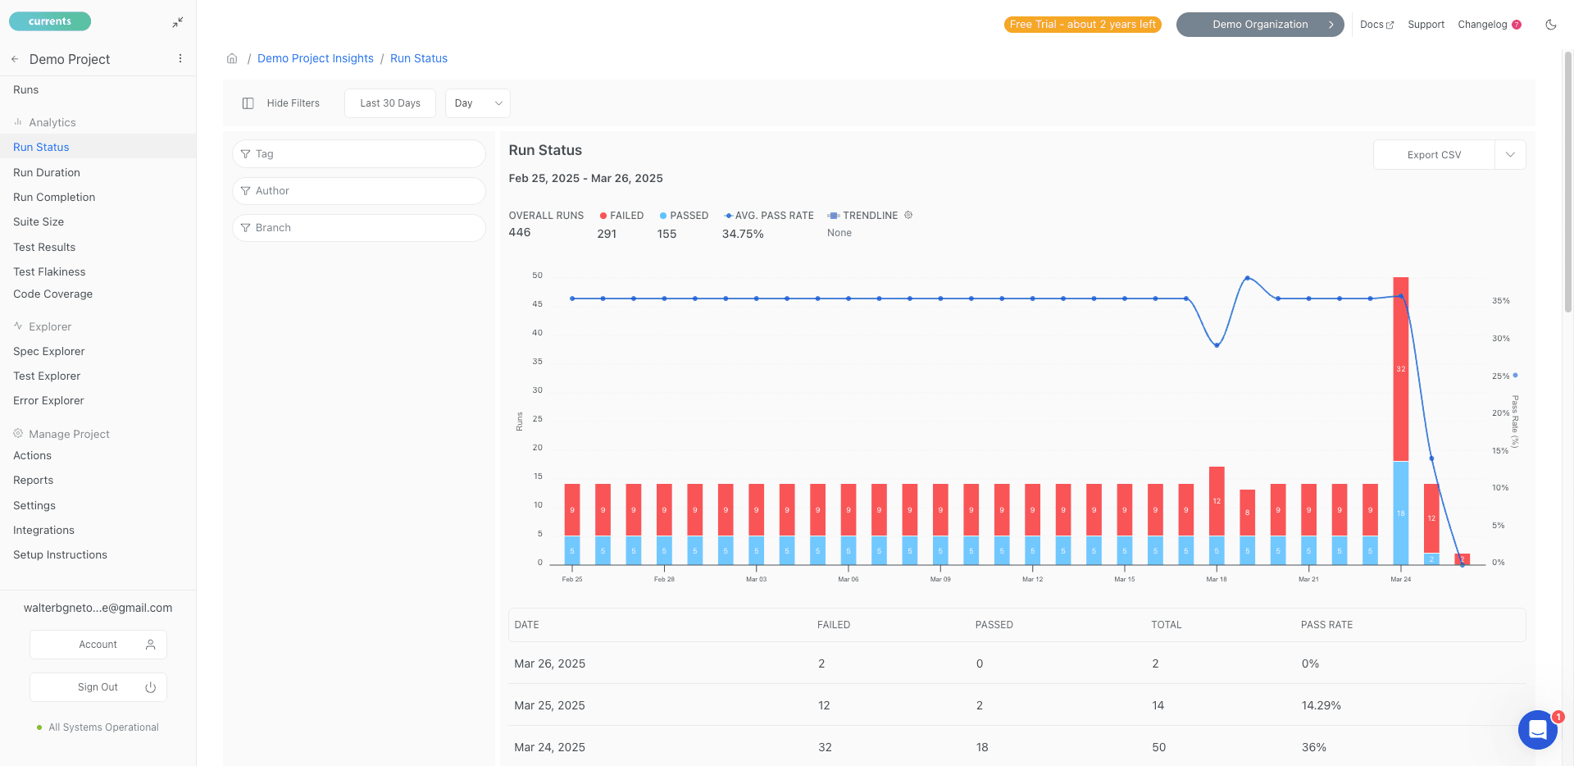Go to Spec Explorer
1574x766 pixels.
point(49,352)
